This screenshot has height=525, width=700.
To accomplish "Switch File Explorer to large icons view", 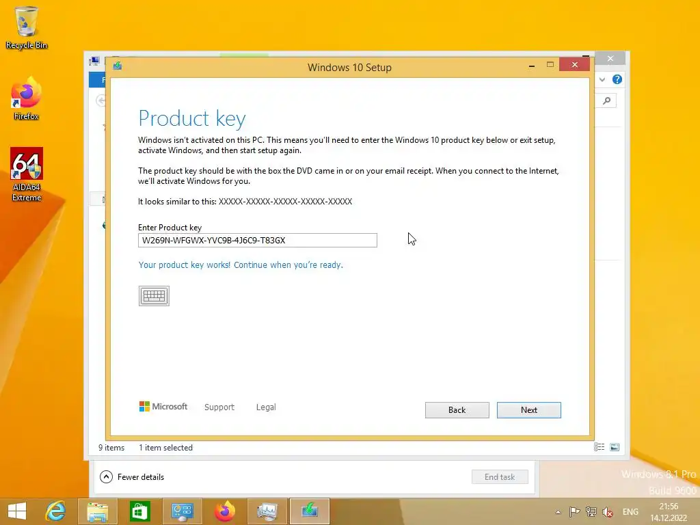I will click(615, 447).
